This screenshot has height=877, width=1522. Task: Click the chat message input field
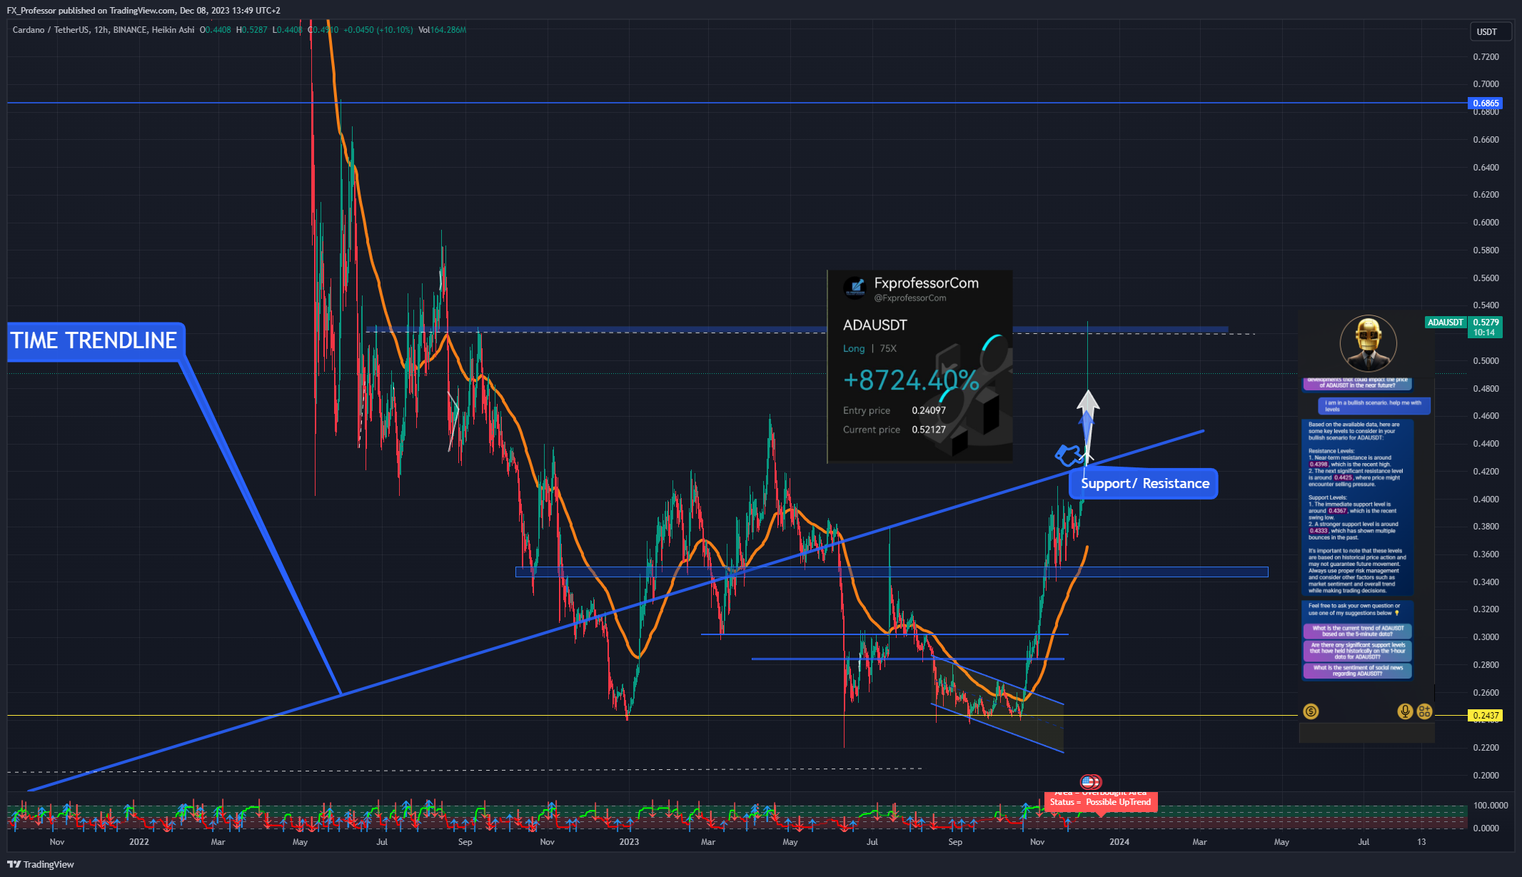[x=1366, y=732]
